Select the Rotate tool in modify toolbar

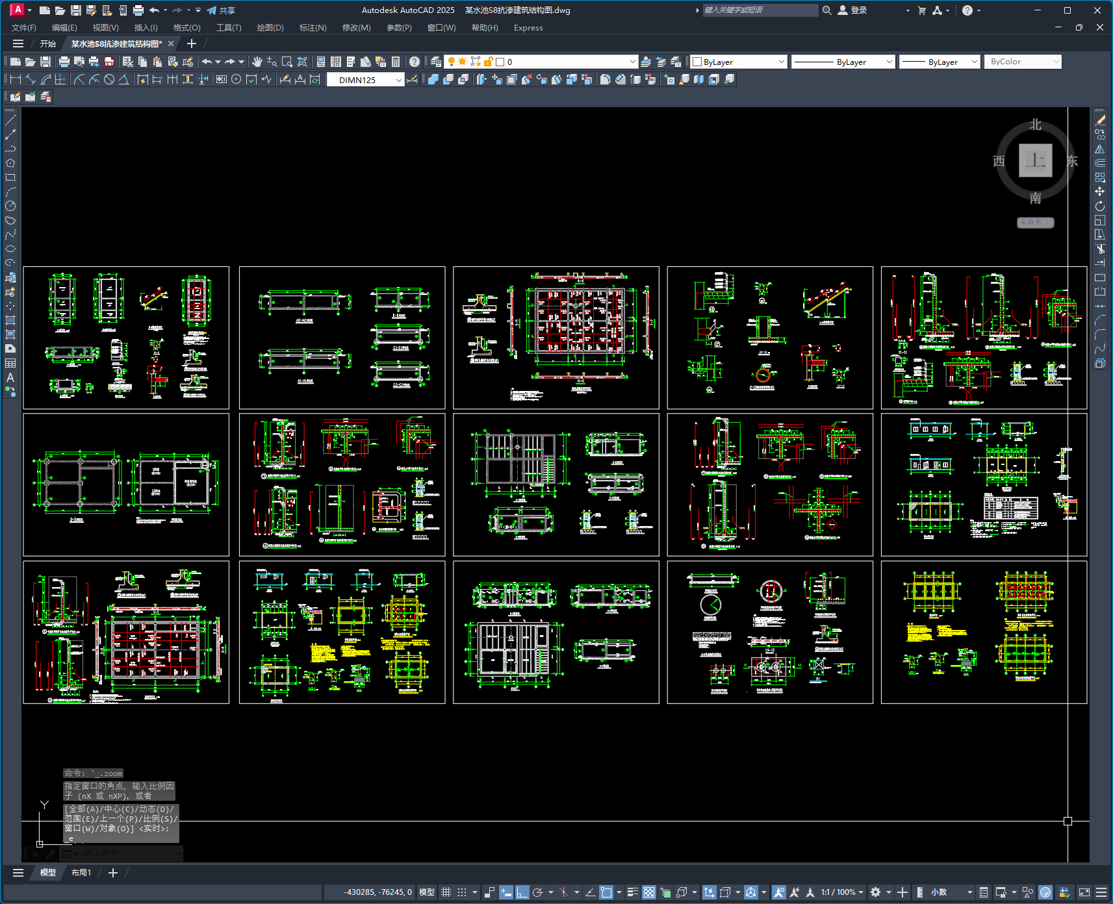(x=1100, y=206)
